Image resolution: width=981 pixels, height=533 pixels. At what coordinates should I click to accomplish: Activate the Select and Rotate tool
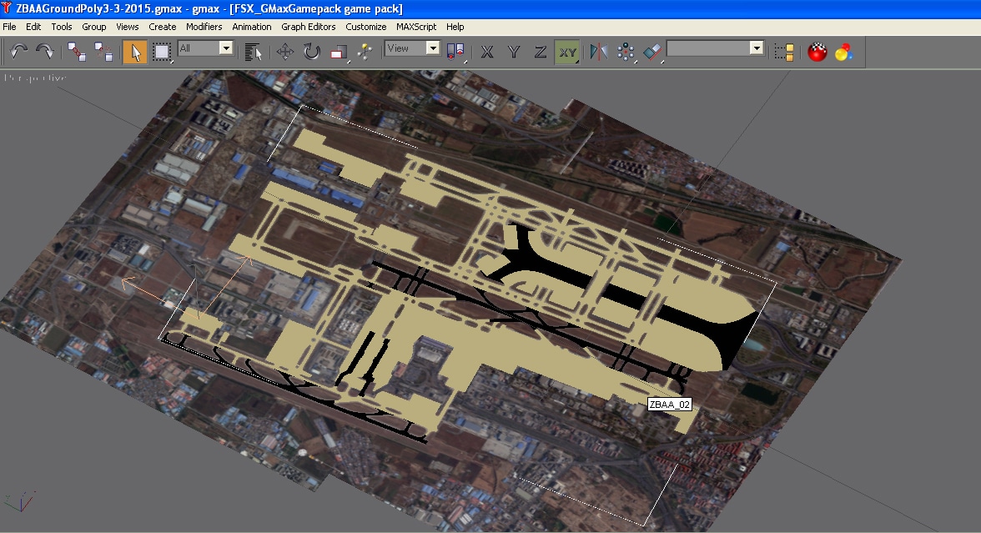(x=311, y=52)
